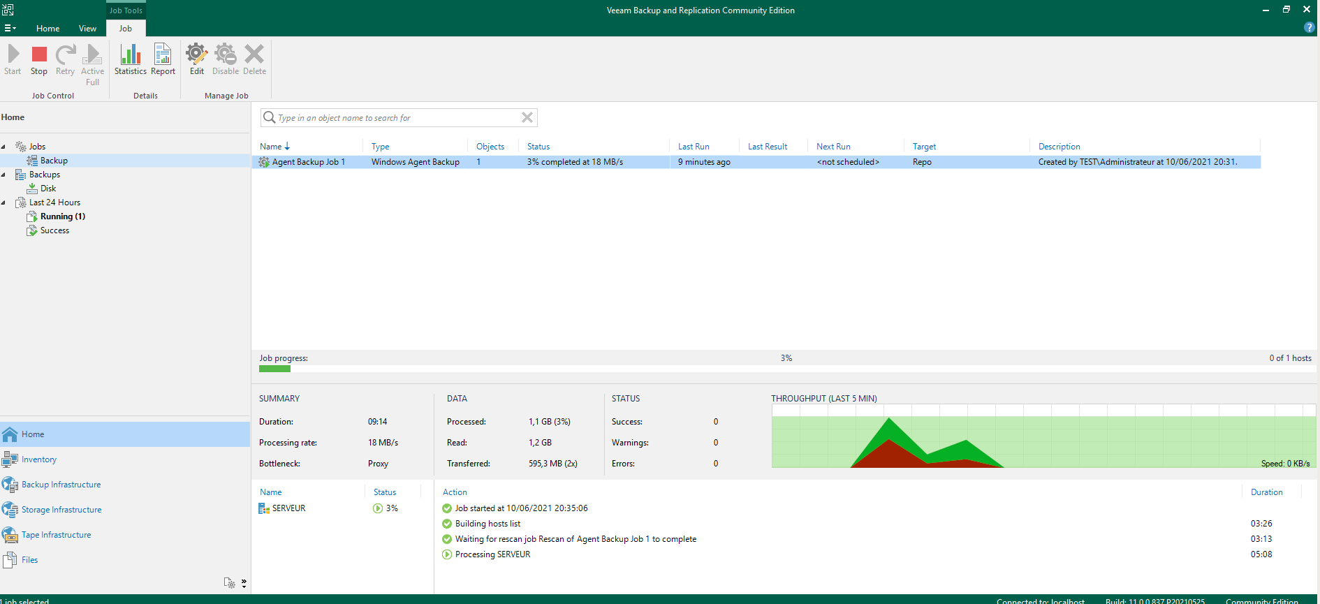Collapse the Jobs tree node
Image resolution: width=1320 pixels, height=604 pixels.
click(x=3, y=147)
